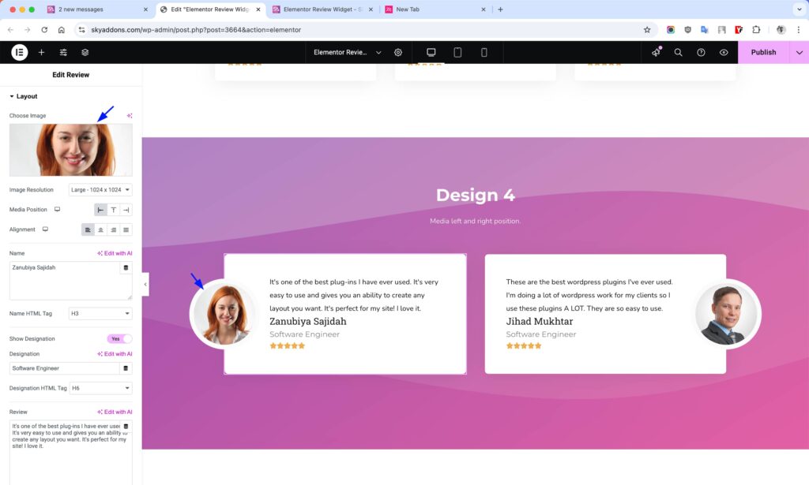Select the Jihad Mukhtar review photo
This screenshot has width=809, height=485.
(727, 314)
